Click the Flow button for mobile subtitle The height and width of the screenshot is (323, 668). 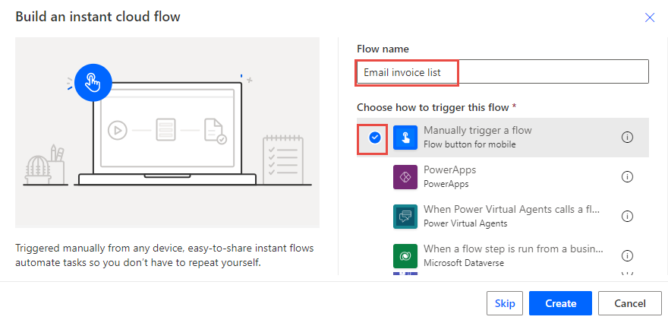[x=469, y=144]
